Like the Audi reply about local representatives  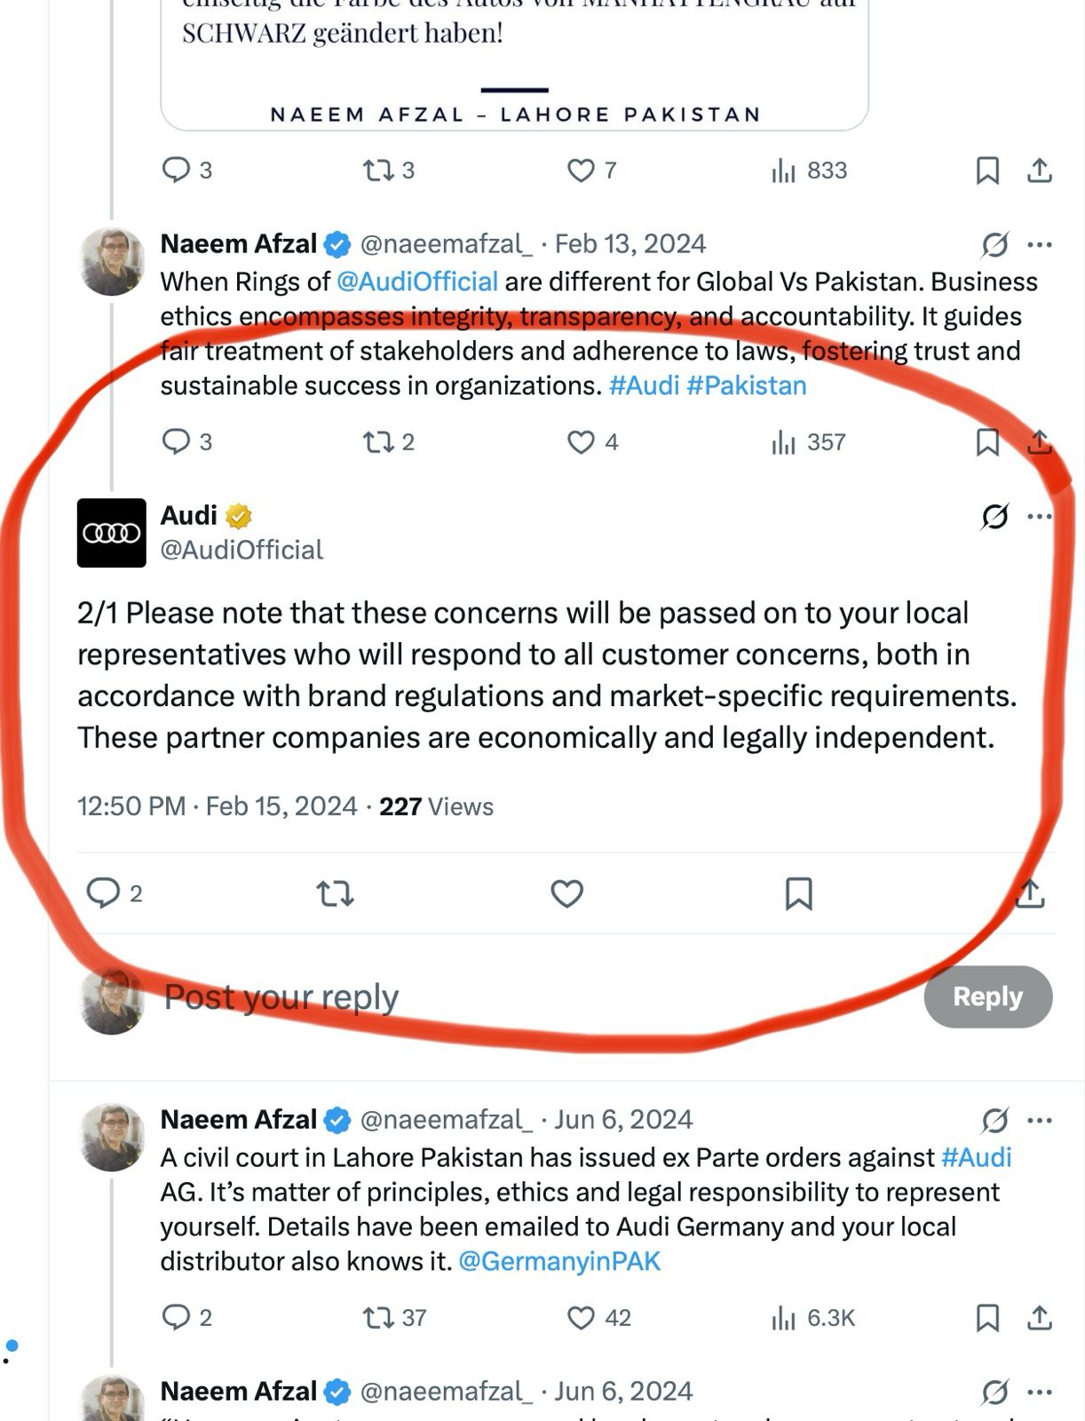566,893
